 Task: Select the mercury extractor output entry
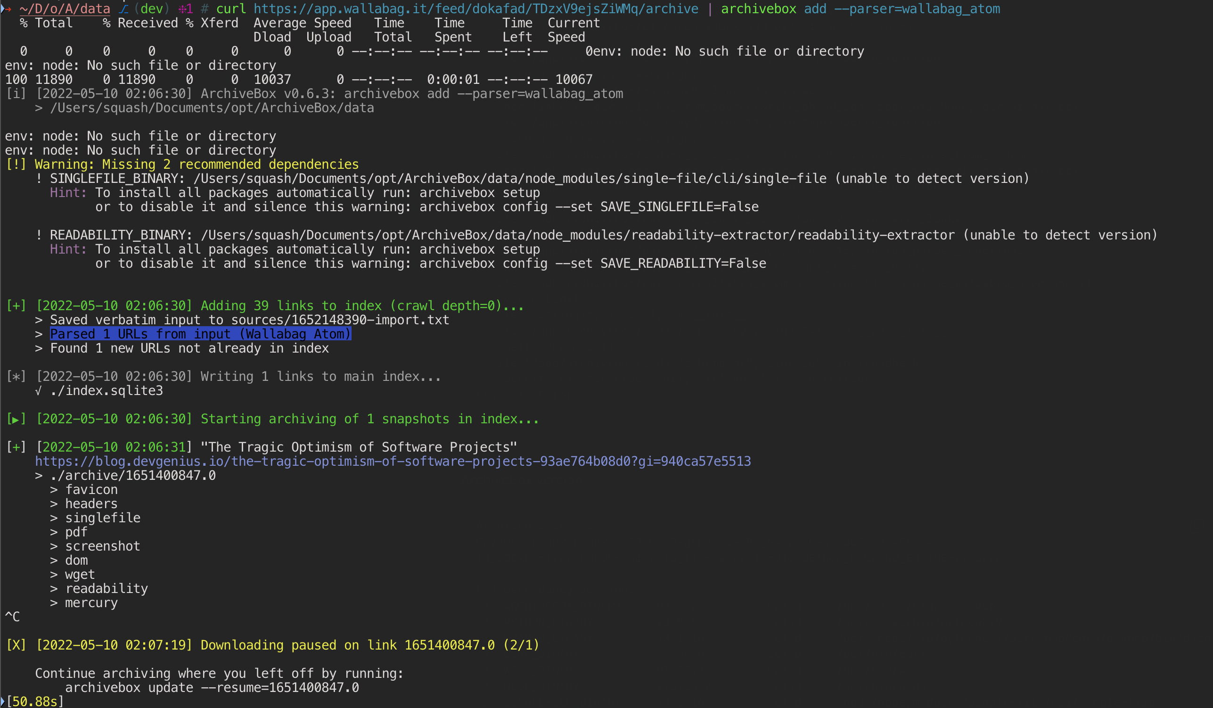tap(91, 602)
